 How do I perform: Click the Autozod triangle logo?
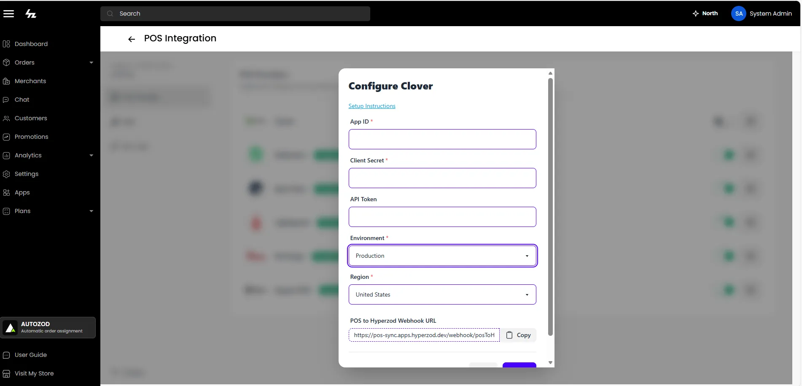[x=10, y=327]
